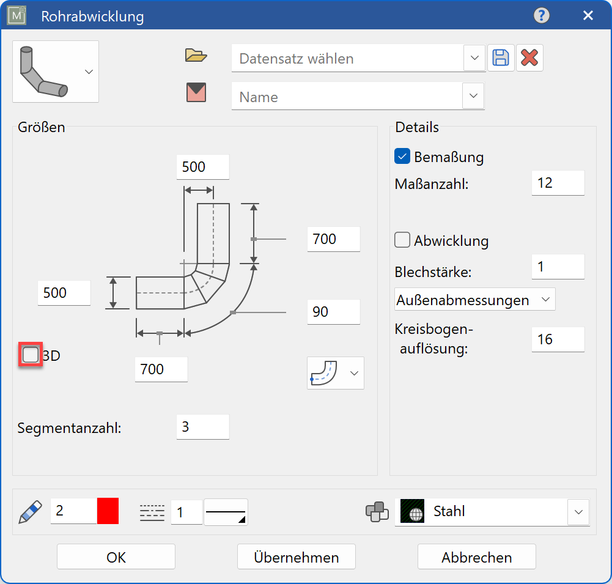The image size is (612, 584).
Task: Enable the Abwicklung checkbox
Action: point(402,240)
